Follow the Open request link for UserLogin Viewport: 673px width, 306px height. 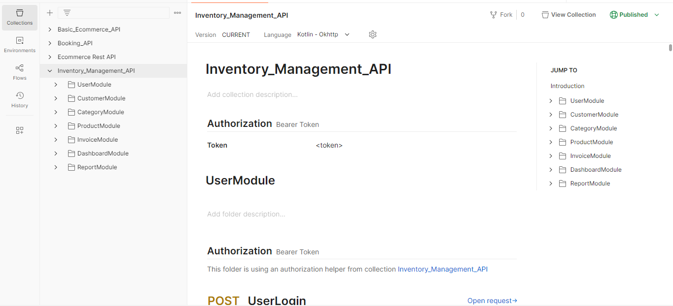click(x=492, y=301)
